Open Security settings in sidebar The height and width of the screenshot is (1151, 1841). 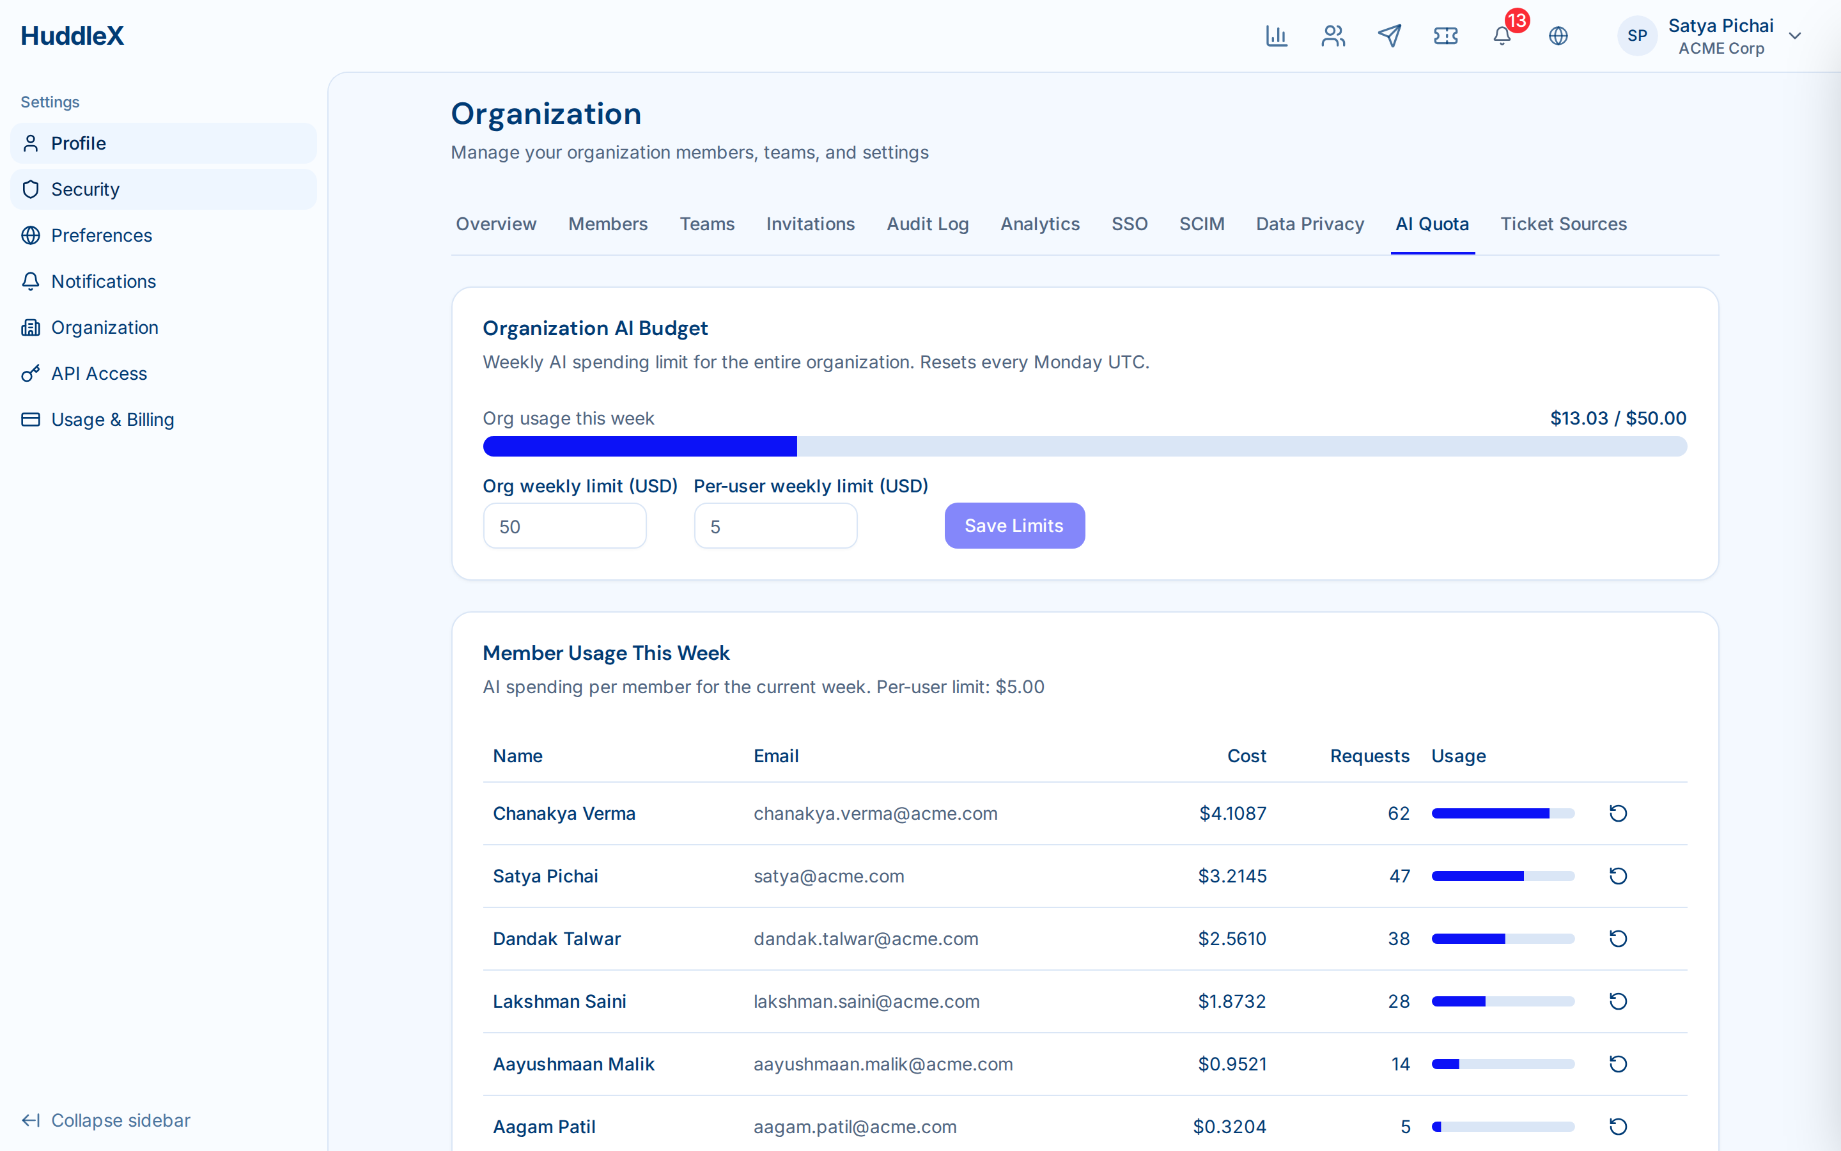click(164, 189)
